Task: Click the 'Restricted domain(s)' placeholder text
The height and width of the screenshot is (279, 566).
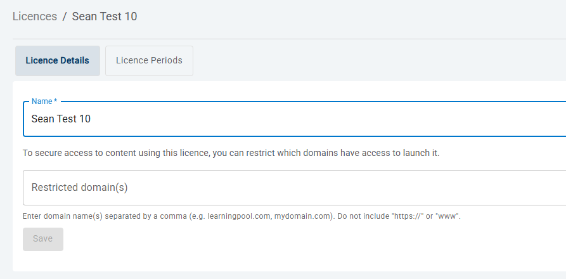Action: point(80,188)
